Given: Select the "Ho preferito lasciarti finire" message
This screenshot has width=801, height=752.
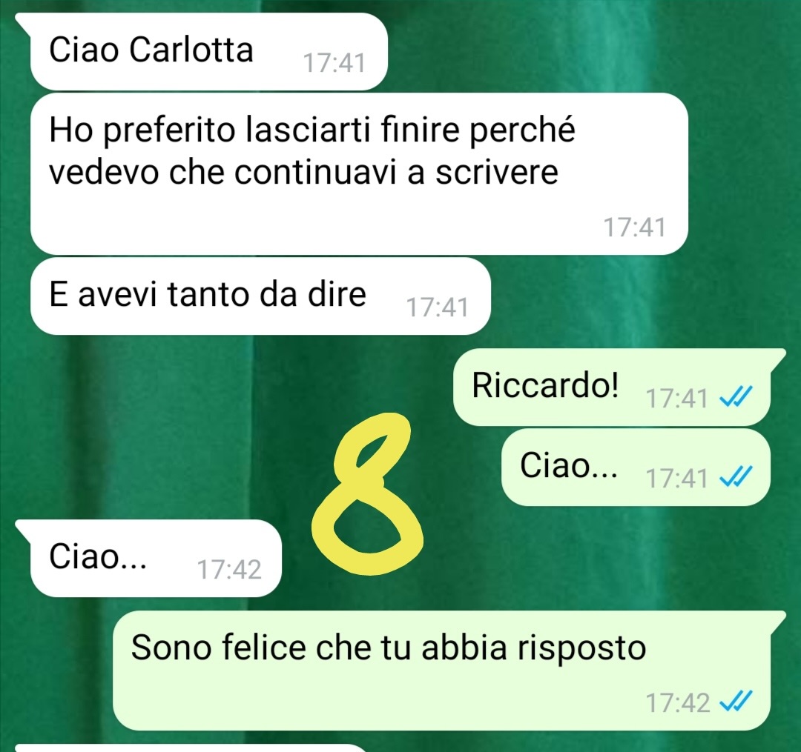Looking at the screenshot, I should point(359,173).
